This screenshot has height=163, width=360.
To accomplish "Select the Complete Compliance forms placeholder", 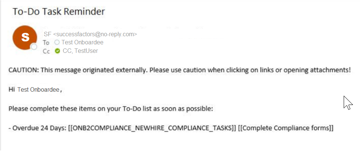I will pyautogui.click(x=286, y=128).
